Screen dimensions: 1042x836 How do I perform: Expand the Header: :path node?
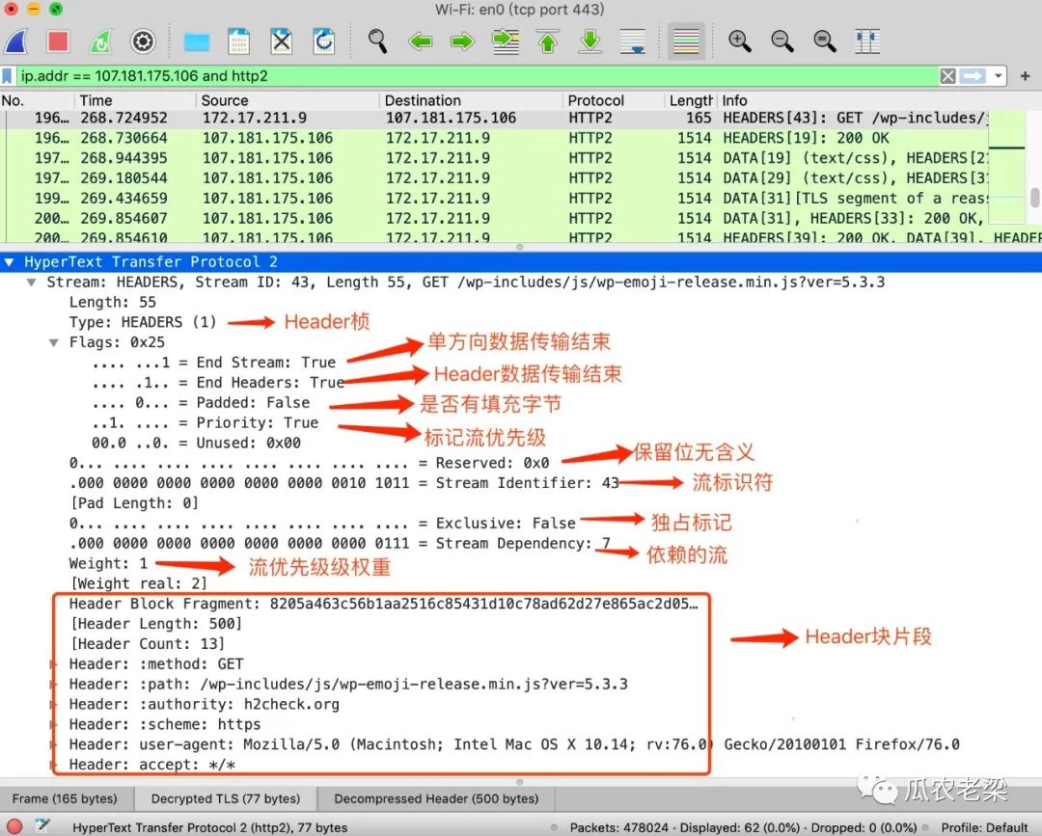52,684
